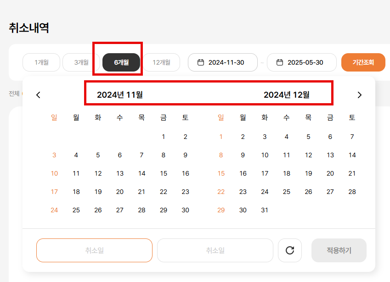
Task: Pick November 15 in the 2024년 11월 calendar
Action: click(x=164, y=173)
